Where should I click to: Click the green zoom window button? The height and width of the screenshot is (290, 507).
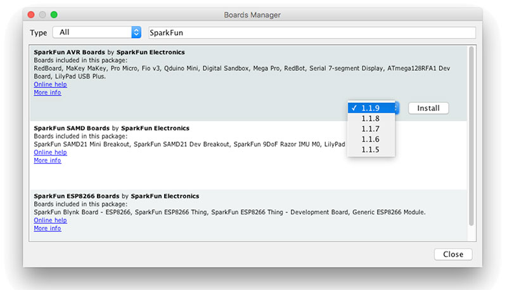click(54, 15)
